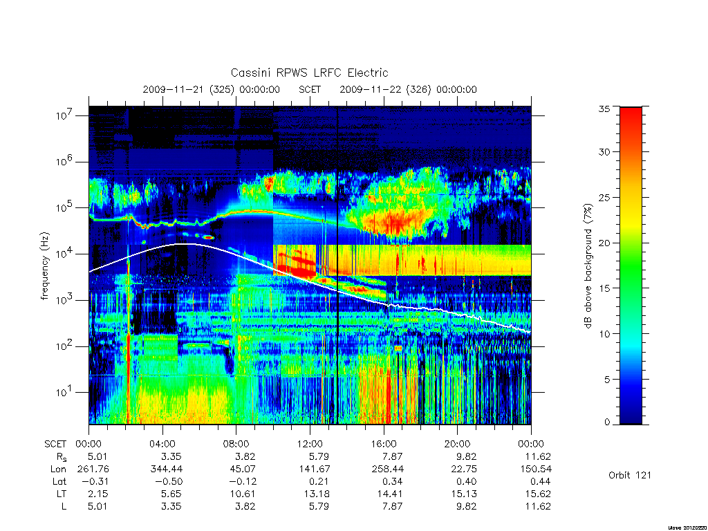The height and width of the screenshot is (531, 708).
Task: Click the L row value 9.82
Action: coord(467,507)
